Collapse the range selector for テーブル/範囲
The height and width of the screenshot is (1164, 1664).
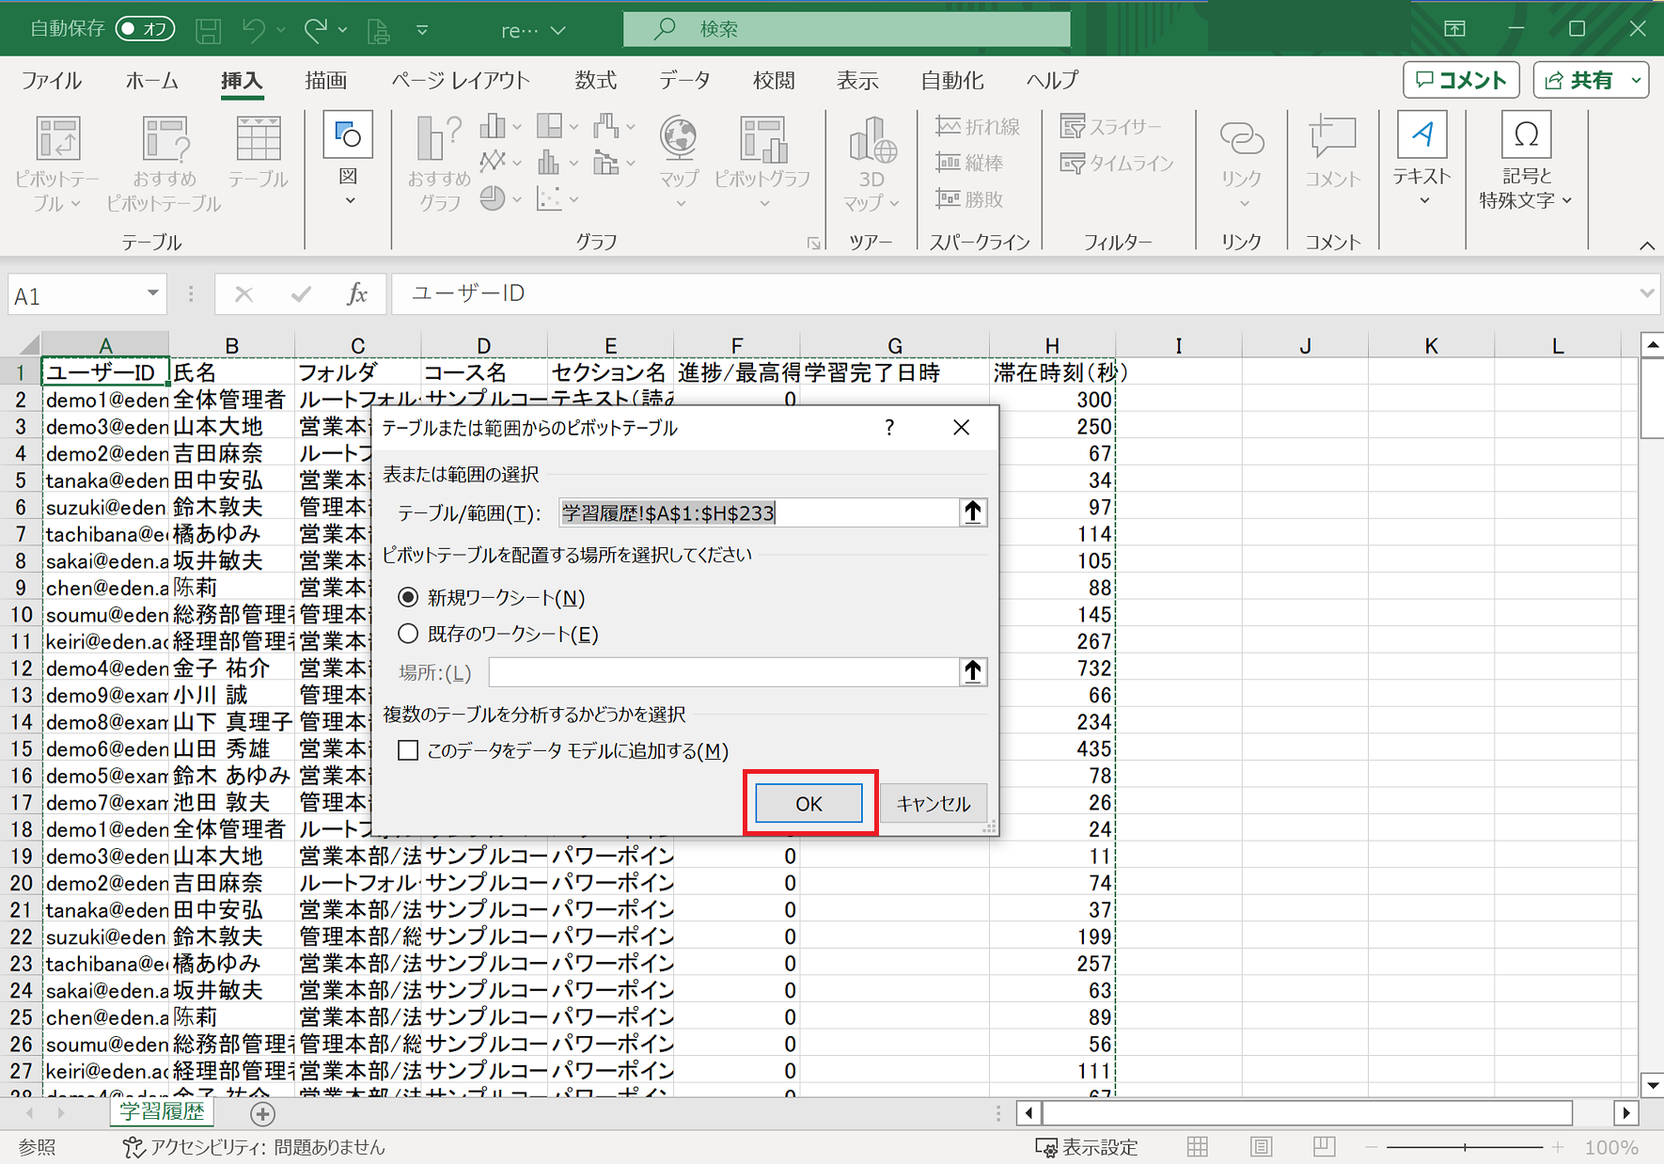pos(973,512)
